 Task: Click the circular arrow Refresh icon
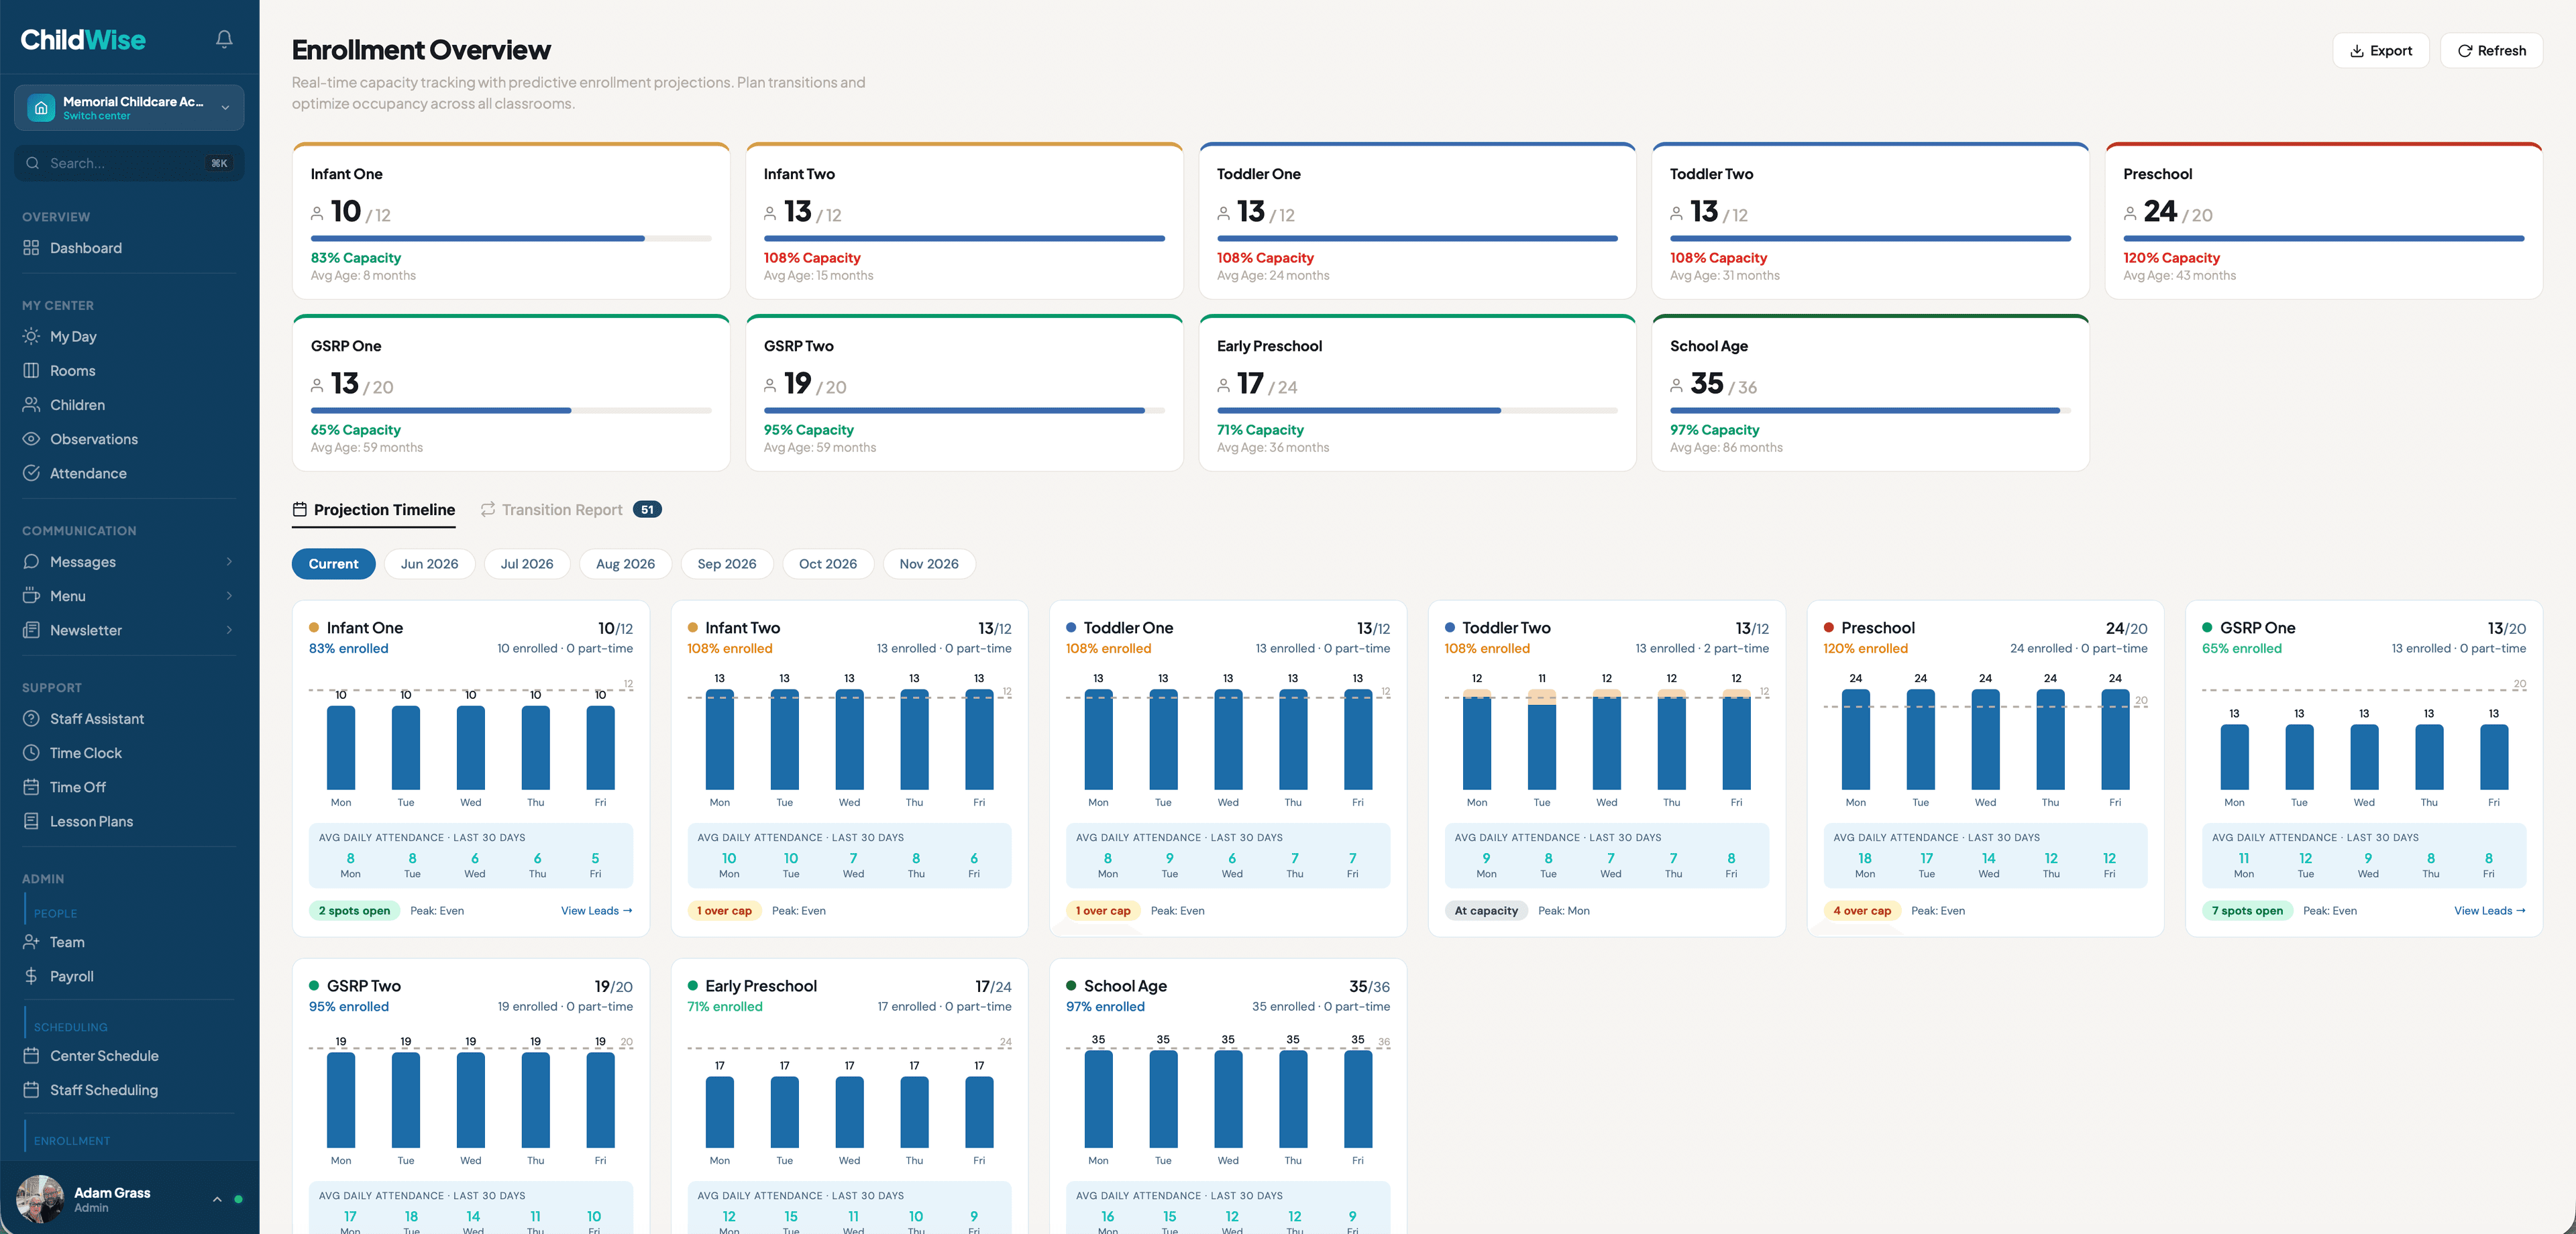pos(2465,51)
